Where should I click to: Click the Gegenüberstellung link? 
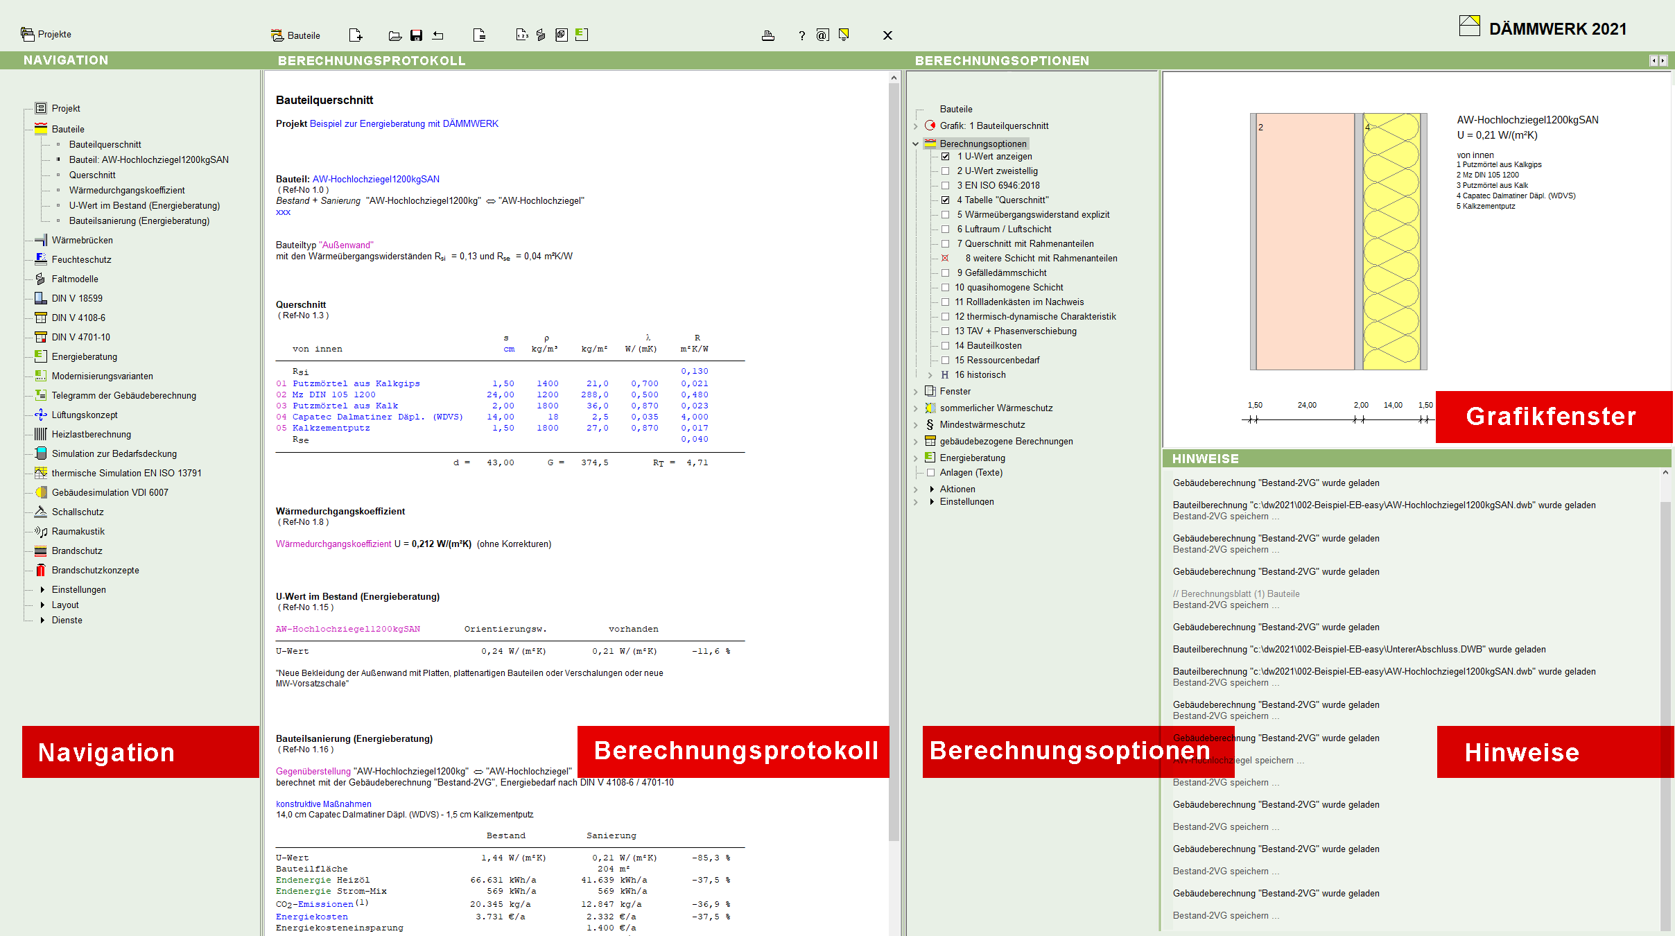point(313,771)
